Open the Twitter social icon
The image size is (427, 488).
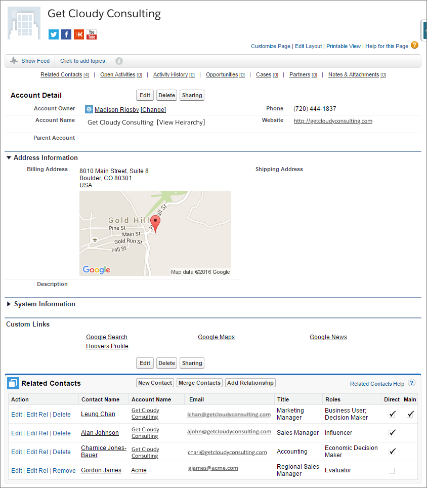pos(54,34)
